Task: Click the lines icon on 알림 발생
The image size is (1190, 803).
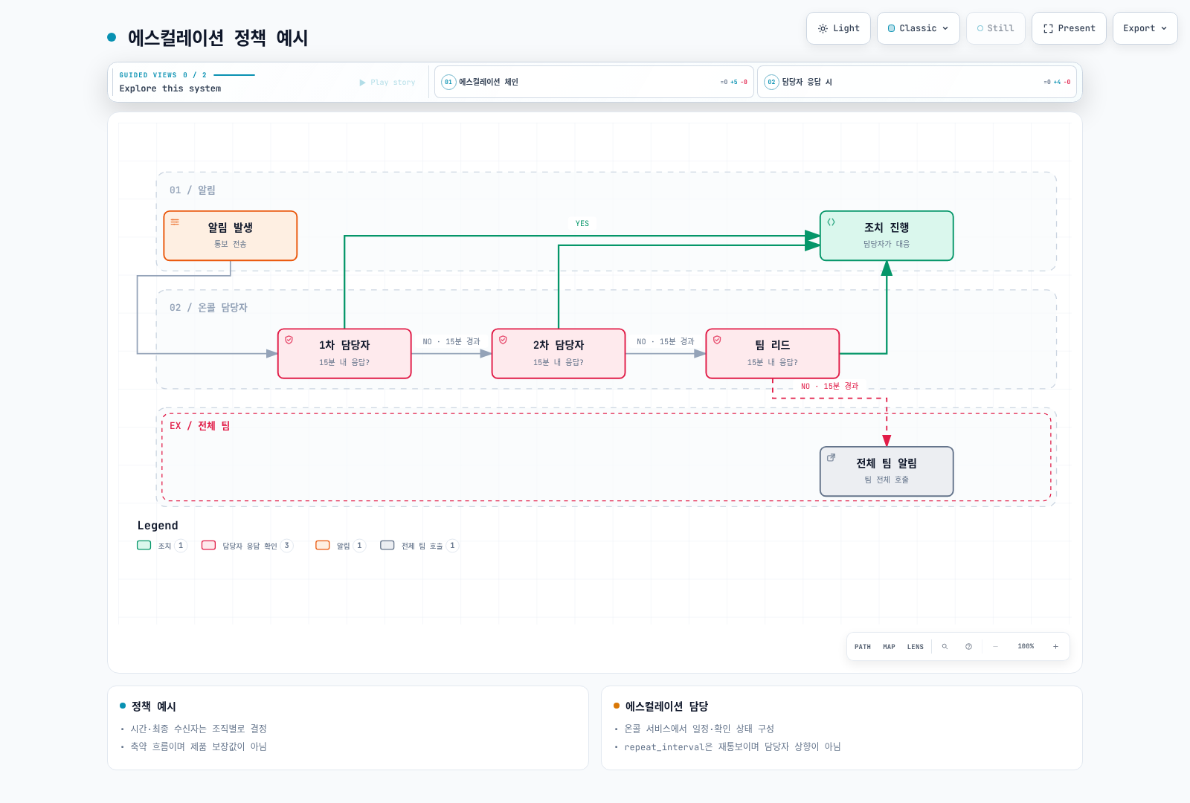Action: coord(175,222)
